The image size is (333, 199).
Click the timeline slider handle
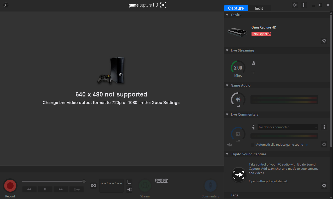84,181
